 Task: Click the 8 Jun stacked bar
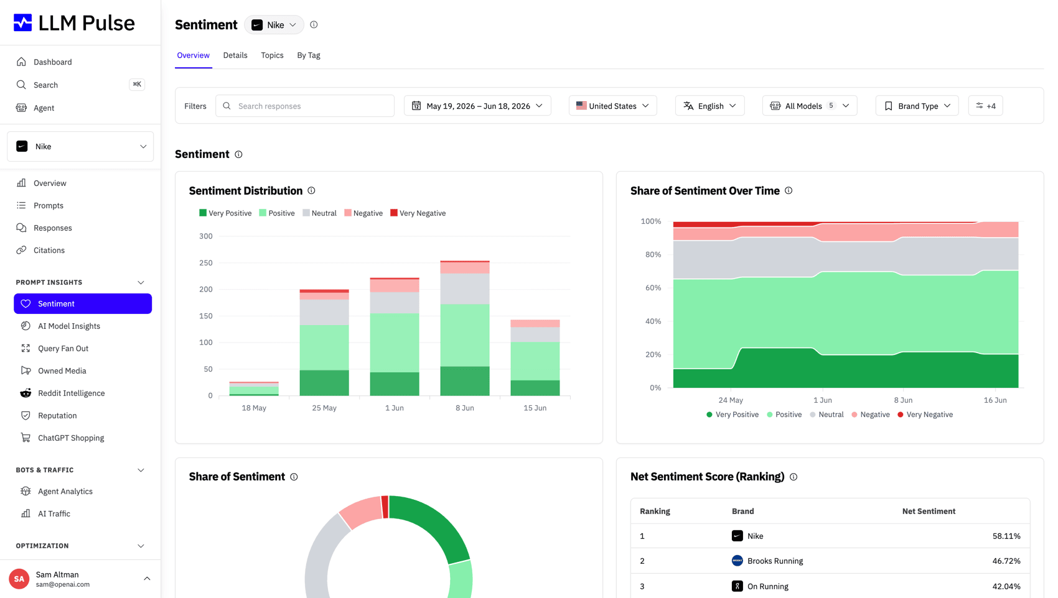[465, 328]
